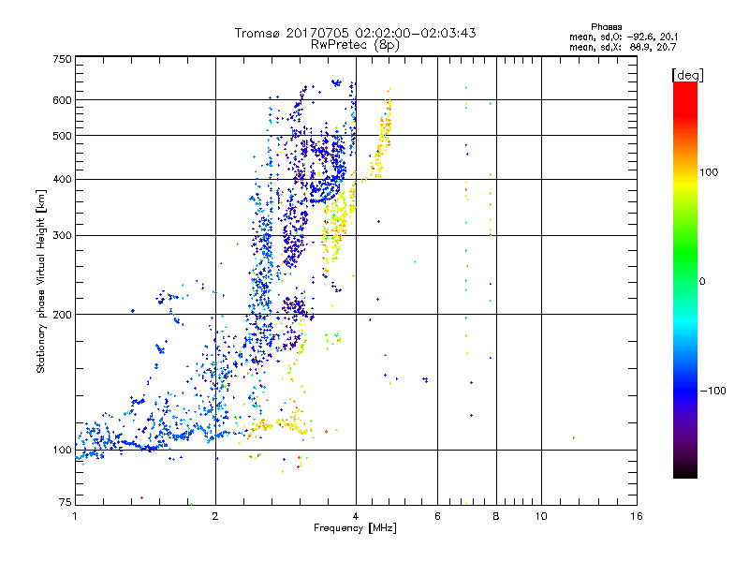749x562 pixels.
Task: Click the red data point near 75 km
Action: [142, 498]
